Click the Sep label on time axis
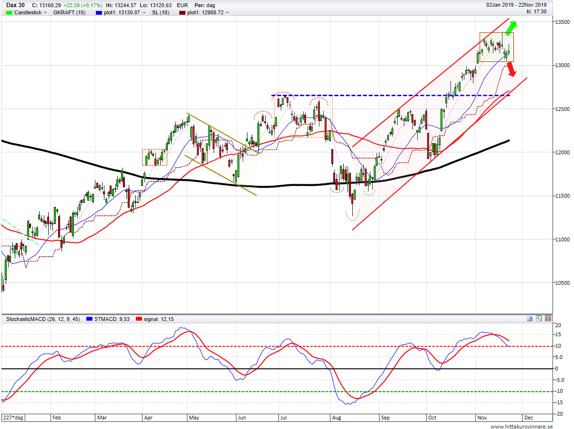The height and width of the screenshot is (429, 574). coord(385,418)
